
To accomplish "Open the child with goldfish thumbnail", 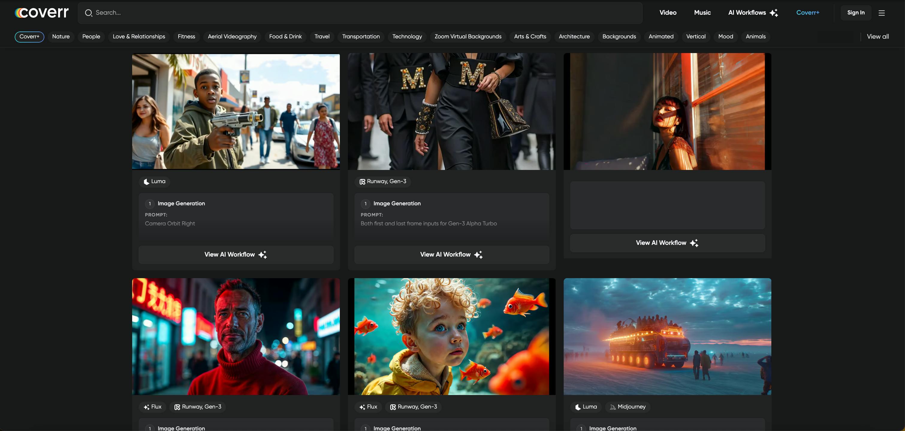I will coord(451,337).
